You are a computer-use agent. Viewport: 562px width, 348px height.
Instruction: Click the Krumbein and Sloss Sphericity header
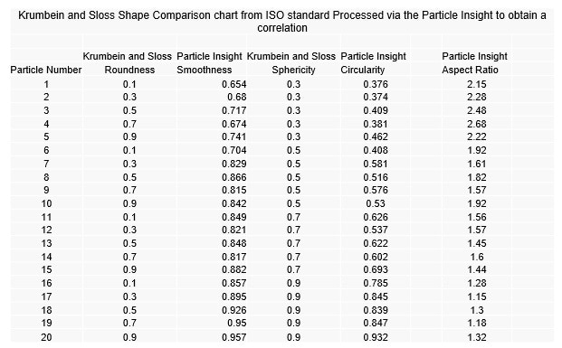tap(291, 63)
